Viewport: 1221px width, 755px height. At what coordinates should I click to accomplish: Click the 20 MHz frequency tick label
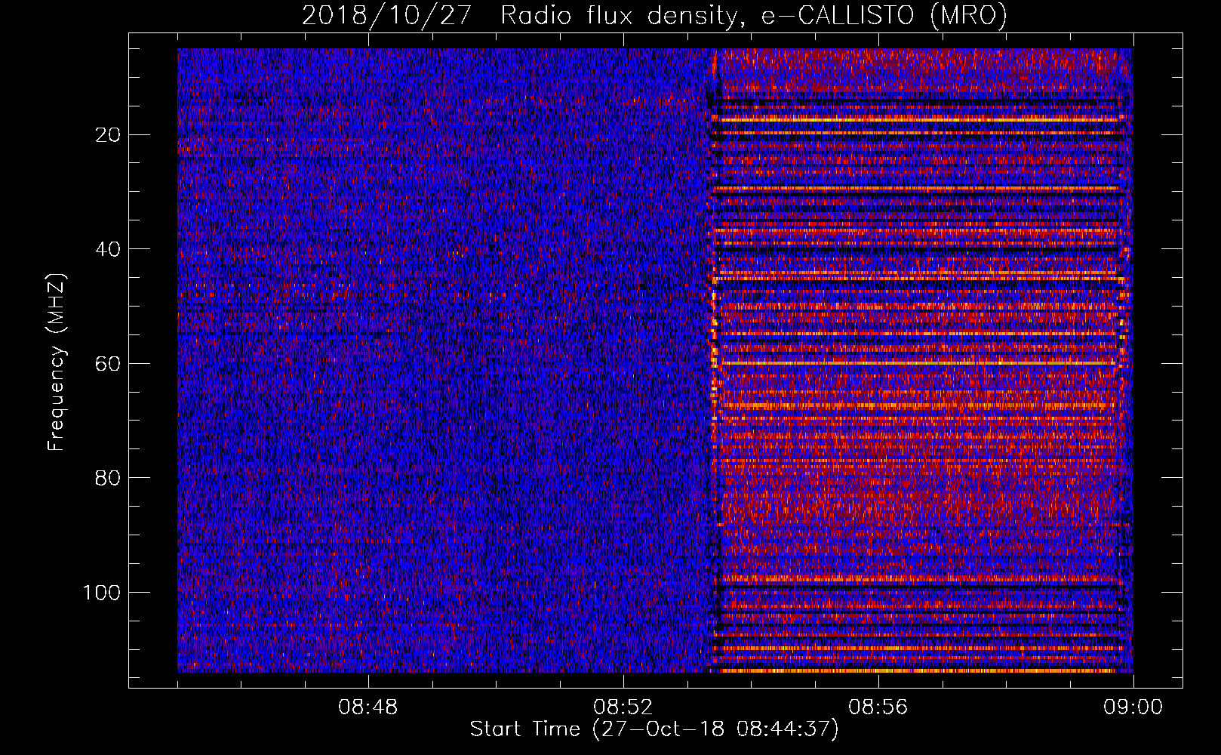click(108, 135)
